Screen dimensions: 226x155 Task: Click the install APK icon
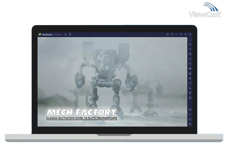tap(190, 69)
